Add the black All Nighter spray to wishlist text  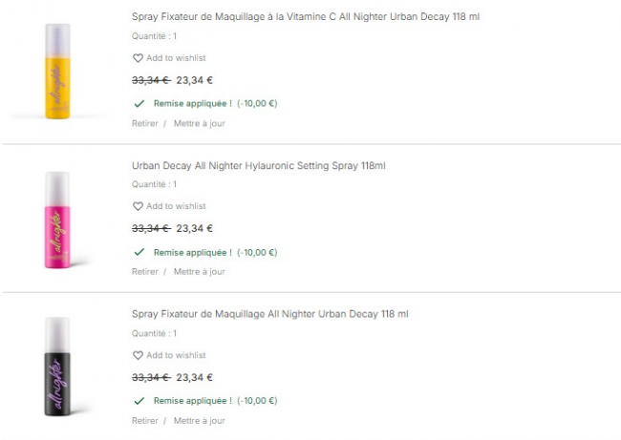coord(176,355)
